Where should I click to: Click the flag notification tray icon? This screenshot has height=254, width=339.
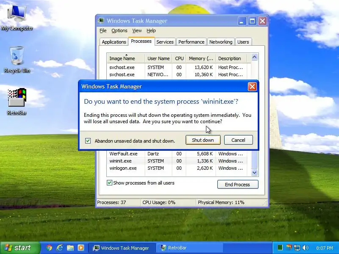tap(289, 248)
